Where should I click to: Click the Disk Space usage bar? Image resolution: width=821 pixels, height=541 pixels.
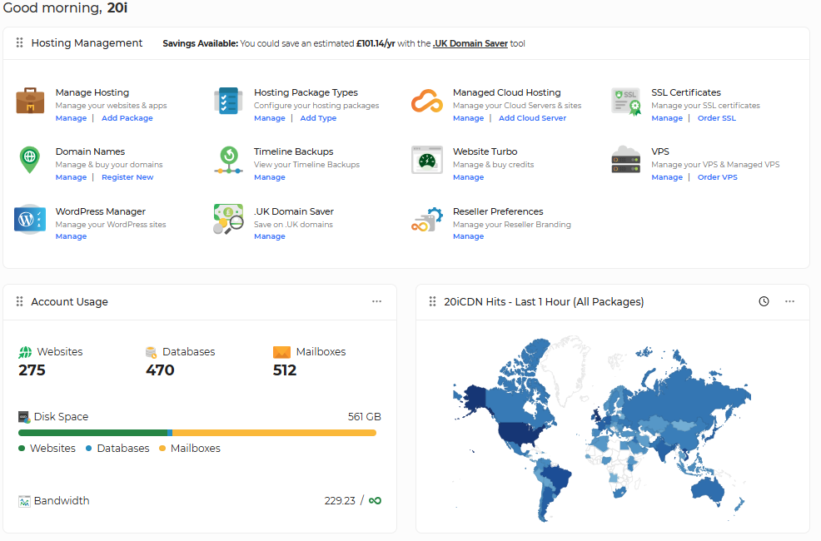pos(197,433)
